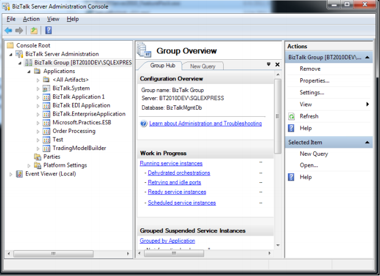
Task: Open Scheduled service instances link
Action: (182, 203)
